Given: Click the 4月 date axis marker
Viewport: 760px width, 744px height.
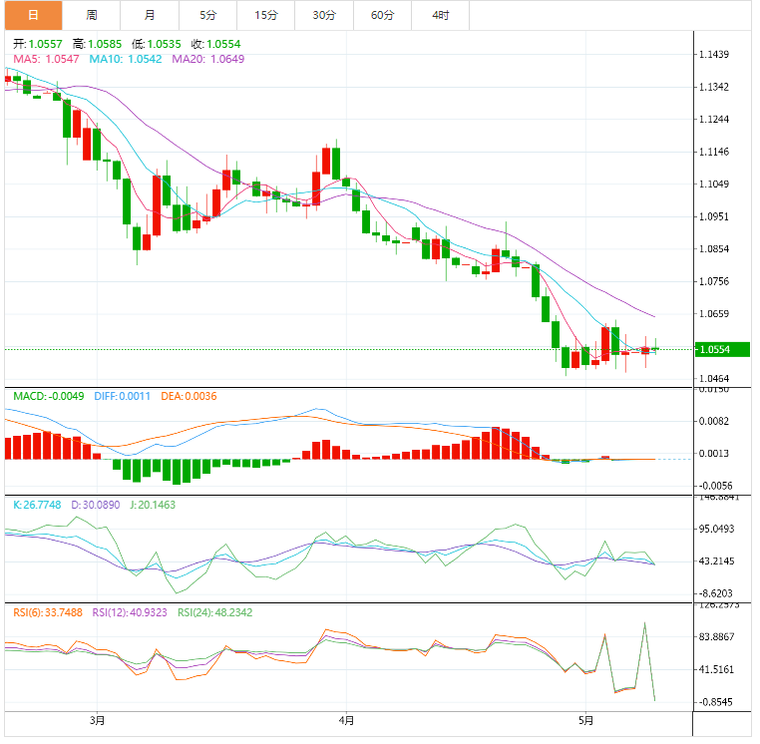Looking at the screenshot, I should pos(346,720).
